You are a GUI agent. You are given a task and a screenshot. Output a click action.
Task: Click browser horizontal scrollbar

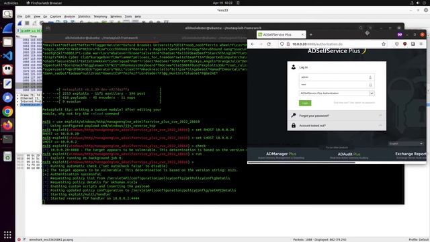301,163
